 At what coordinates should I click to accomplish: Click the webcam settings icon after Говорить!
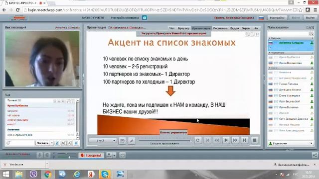(109, 156)
